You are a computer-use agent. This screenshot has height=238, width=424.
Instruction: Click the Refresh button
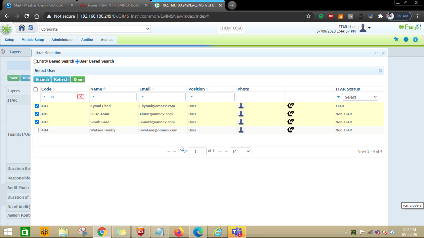click(61, 80)
